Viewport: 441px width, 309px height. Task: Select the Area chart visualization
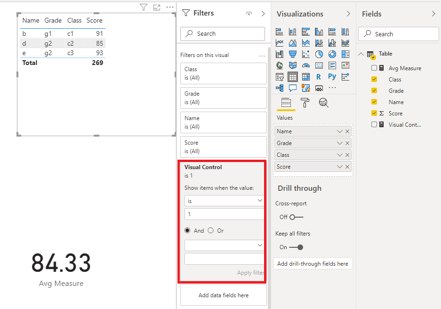click(292, 43)
